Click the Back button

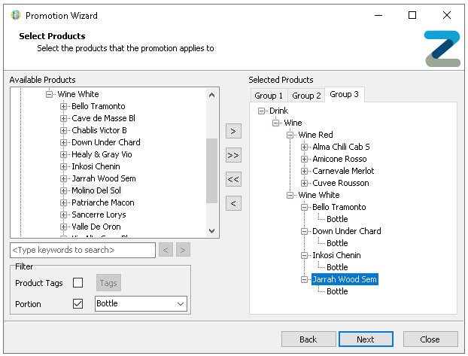coord(308,339)
